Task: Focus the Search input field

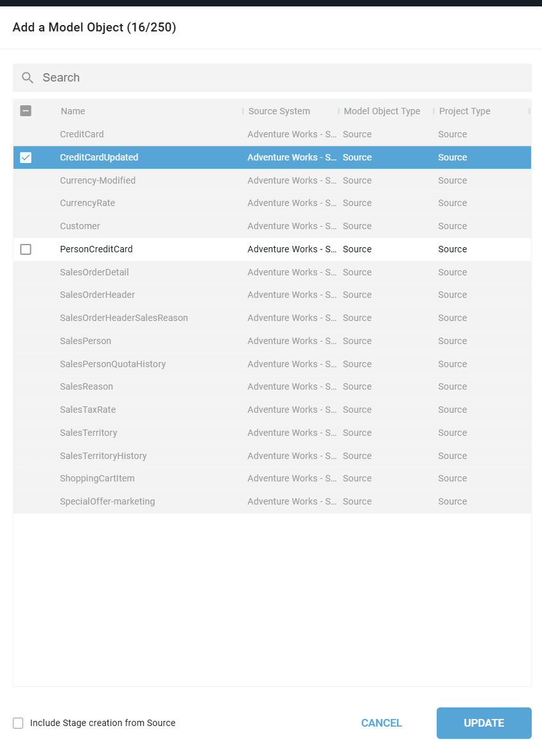Action: click(x=272, y=78)
